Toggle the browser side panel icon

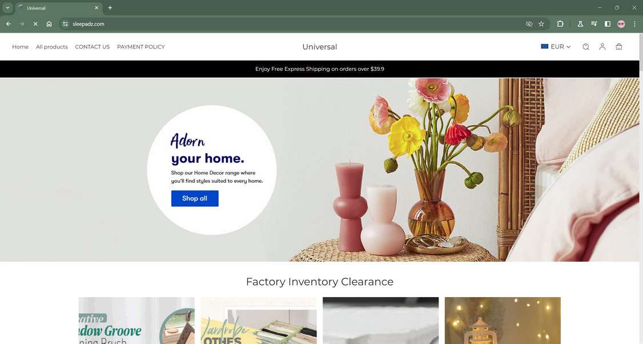tap(608, 24)
